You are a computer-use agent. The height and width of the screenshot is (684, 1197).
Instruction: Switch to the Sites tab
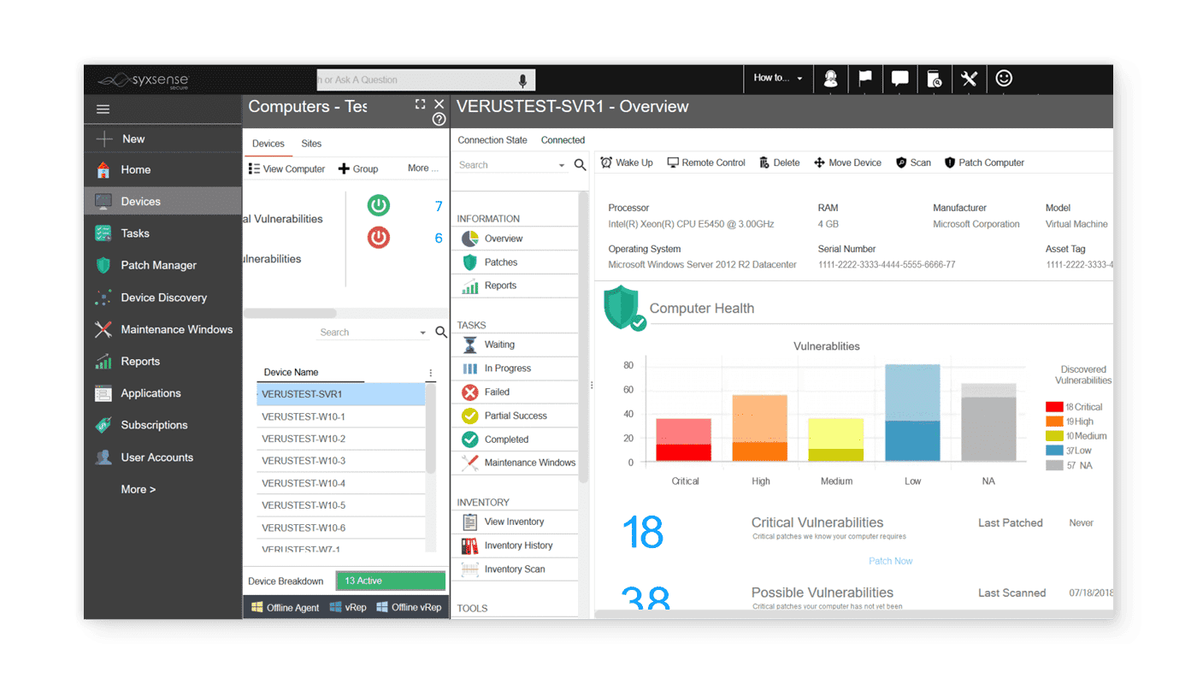(311, 143)
